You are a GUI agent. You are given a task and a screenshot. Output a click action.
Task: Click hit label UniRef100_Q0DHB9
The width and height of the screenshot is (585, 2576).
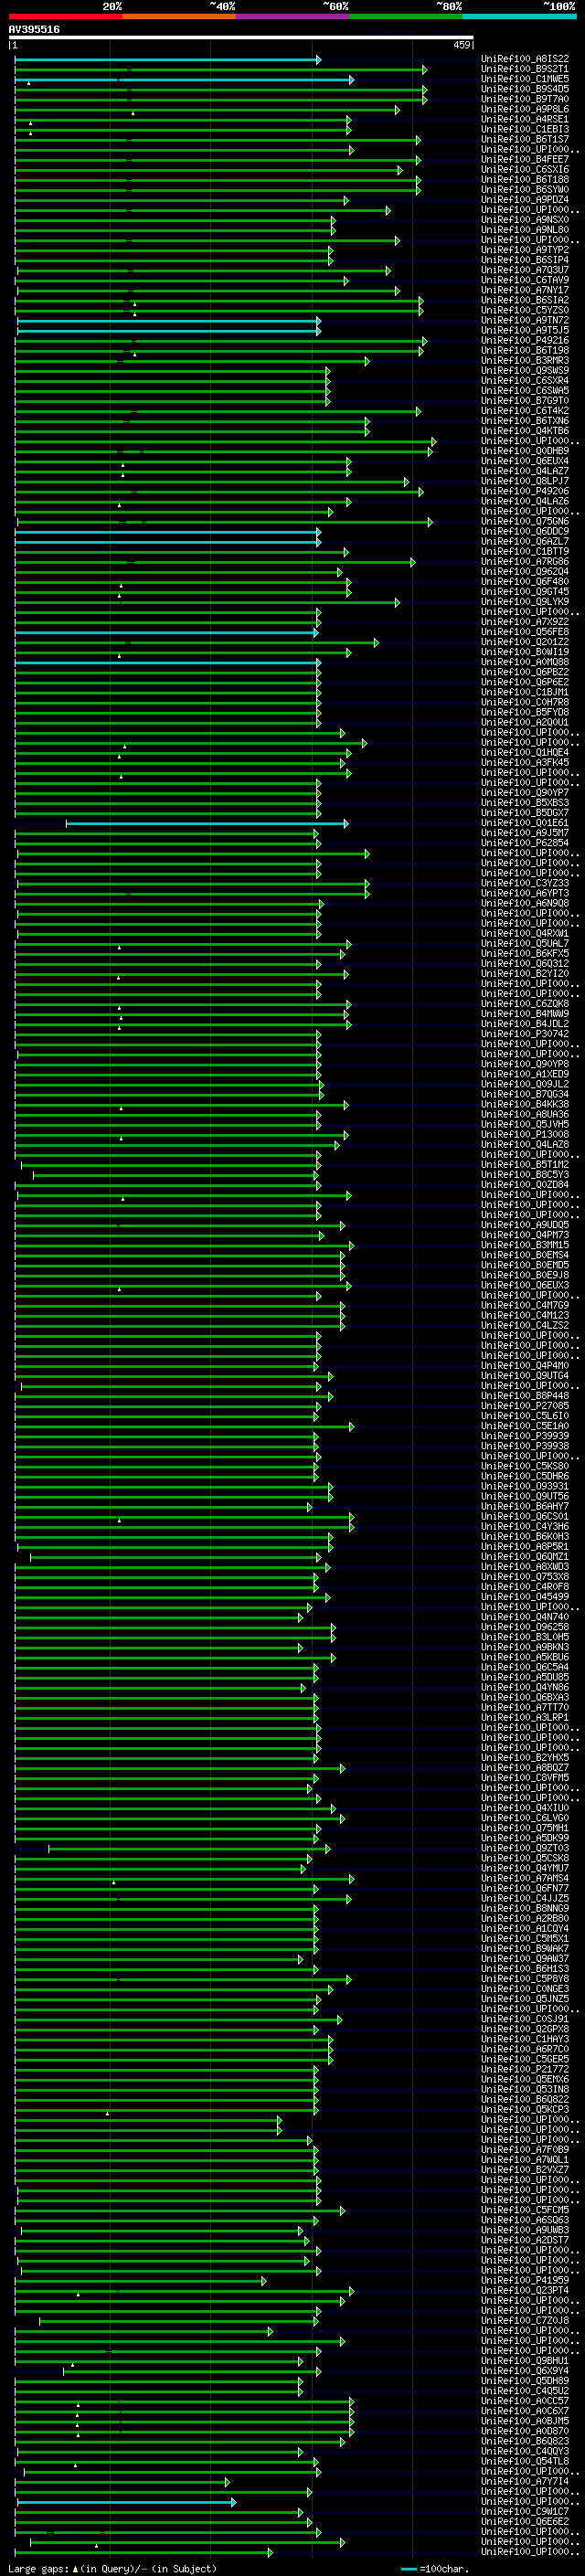click(525, 452)
